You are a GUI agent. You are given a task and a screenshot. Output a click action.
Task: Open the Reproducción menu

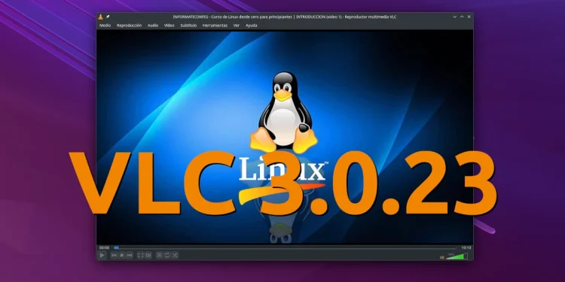(129, 26)
